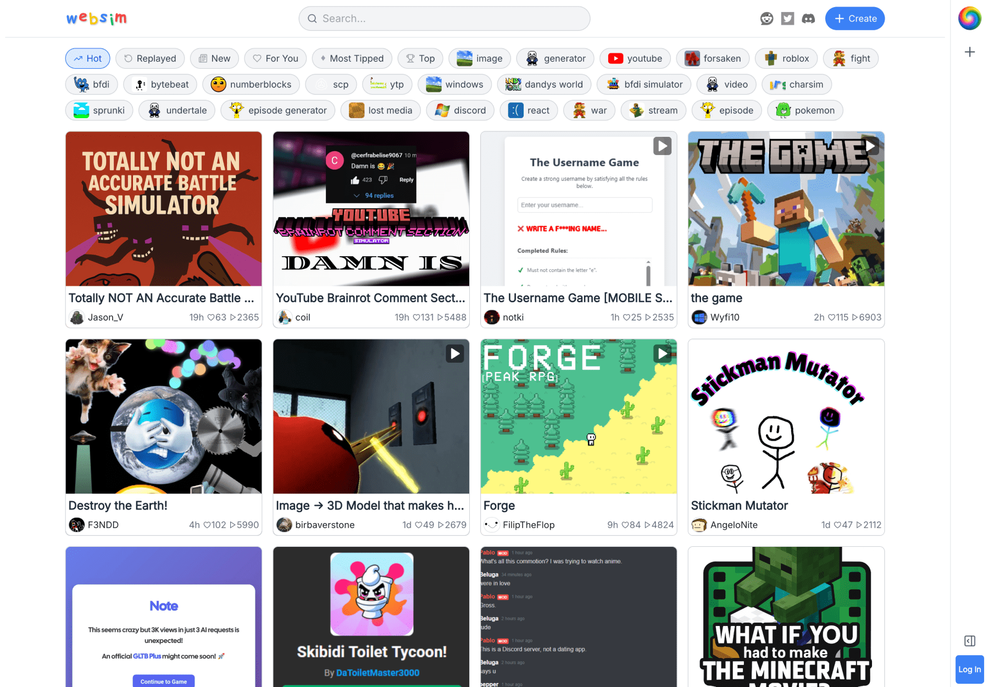Filter by the discord tag
Screen dimensions: 989x687
pos(460,110)
